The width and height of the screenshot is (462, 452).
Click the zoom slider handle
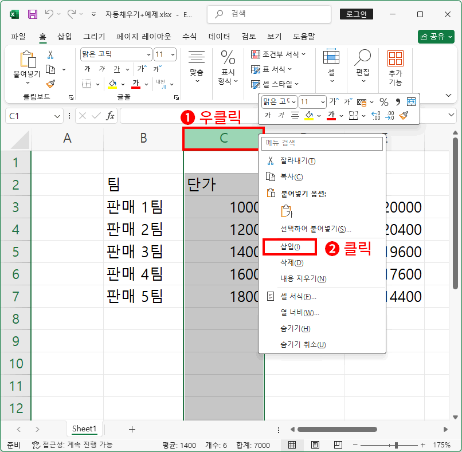396,445
